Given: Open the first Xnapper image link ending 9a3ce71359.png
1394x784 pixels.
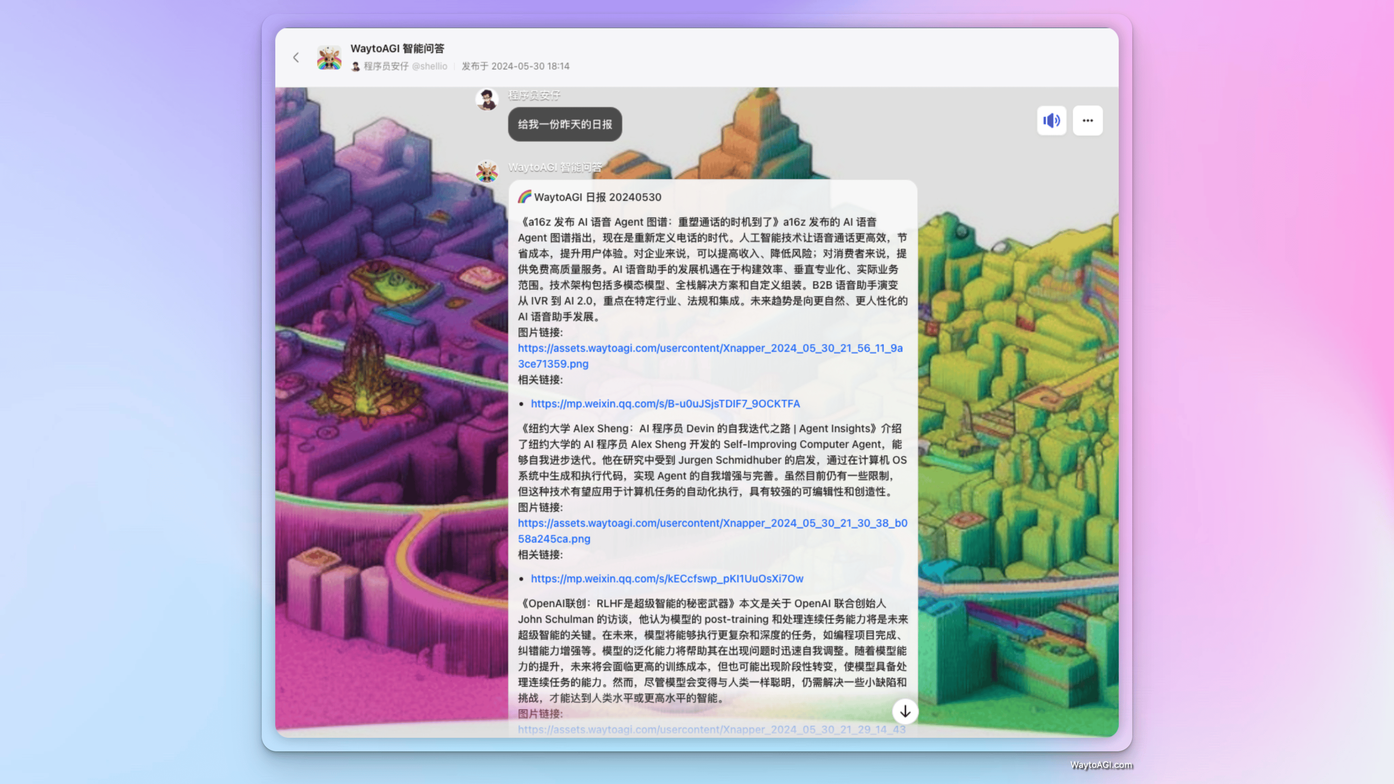Looking at the screenshot, I should [710, 356].
